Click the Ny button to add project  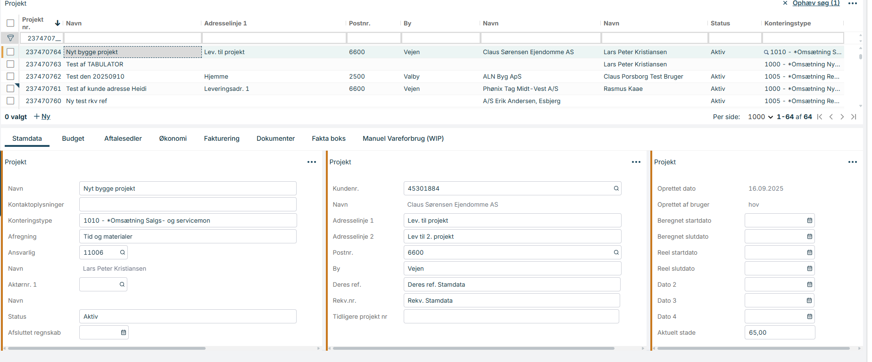42,116
